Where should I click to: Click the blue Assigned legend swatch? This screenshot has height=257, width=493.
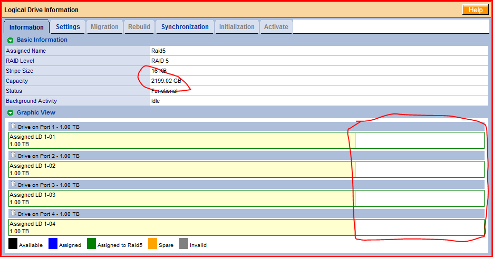tap(53, 244)
